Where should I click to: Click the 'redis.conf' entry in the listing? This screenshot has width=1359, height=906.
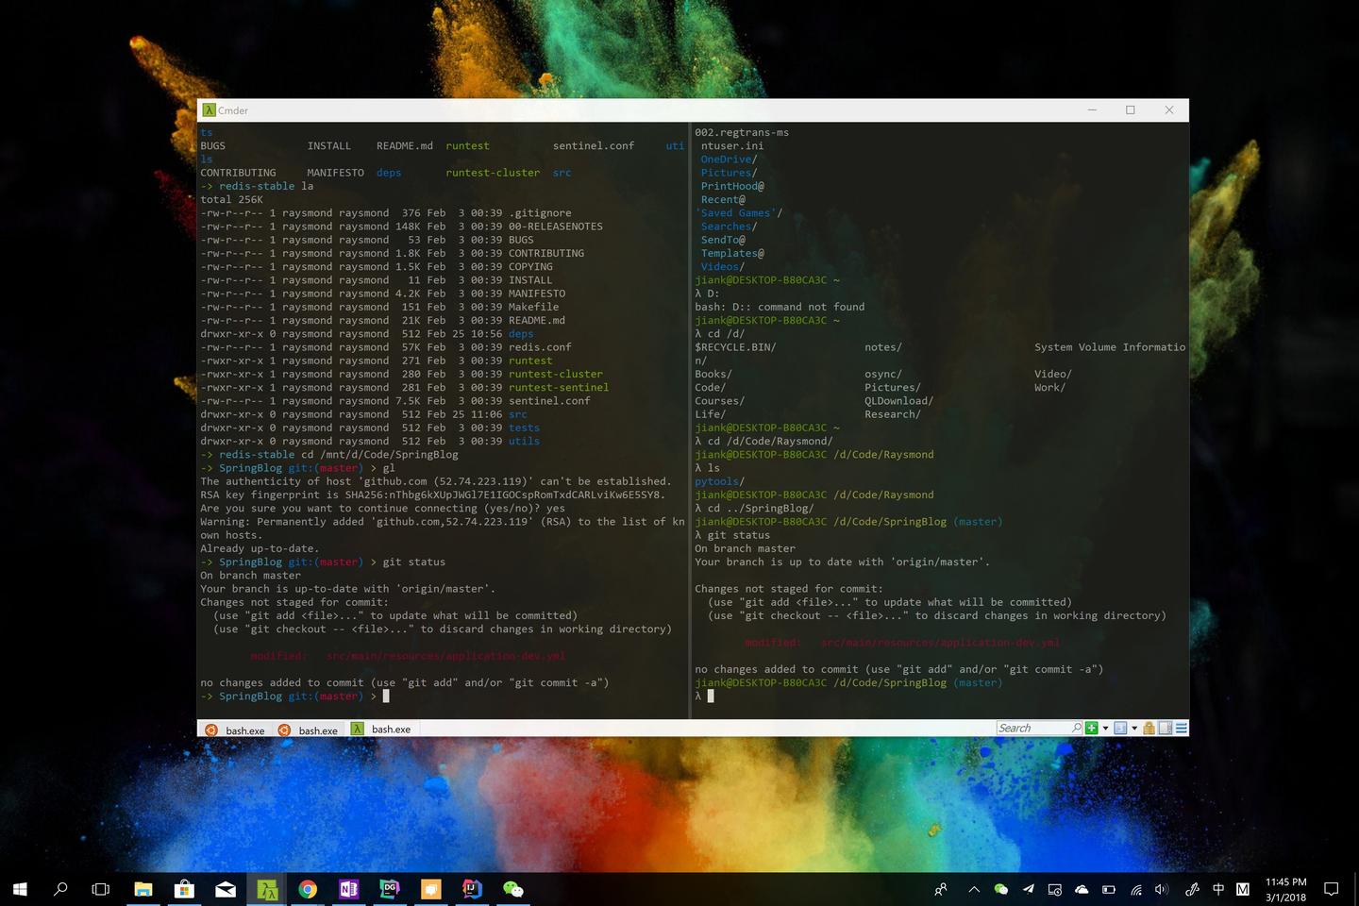pyautogui.click(x=540, y=347)
